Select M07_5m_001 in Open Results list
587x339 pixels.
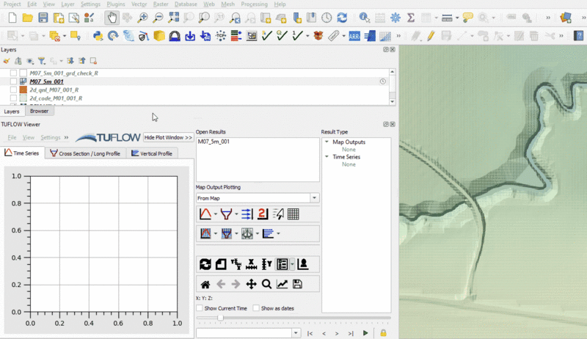coord(214,142)
